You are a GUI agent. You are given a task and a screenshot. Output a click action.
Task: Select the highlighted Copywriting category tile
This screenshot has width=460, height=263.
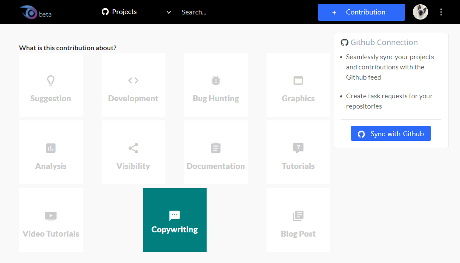pyautogui.click(x=175, y=220)
